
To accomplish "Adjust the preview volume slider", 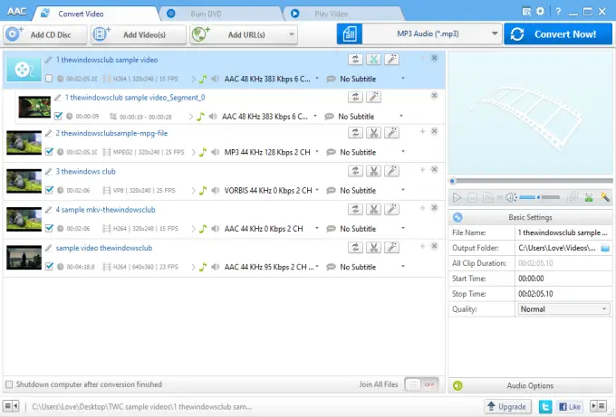I will (540, 197).
